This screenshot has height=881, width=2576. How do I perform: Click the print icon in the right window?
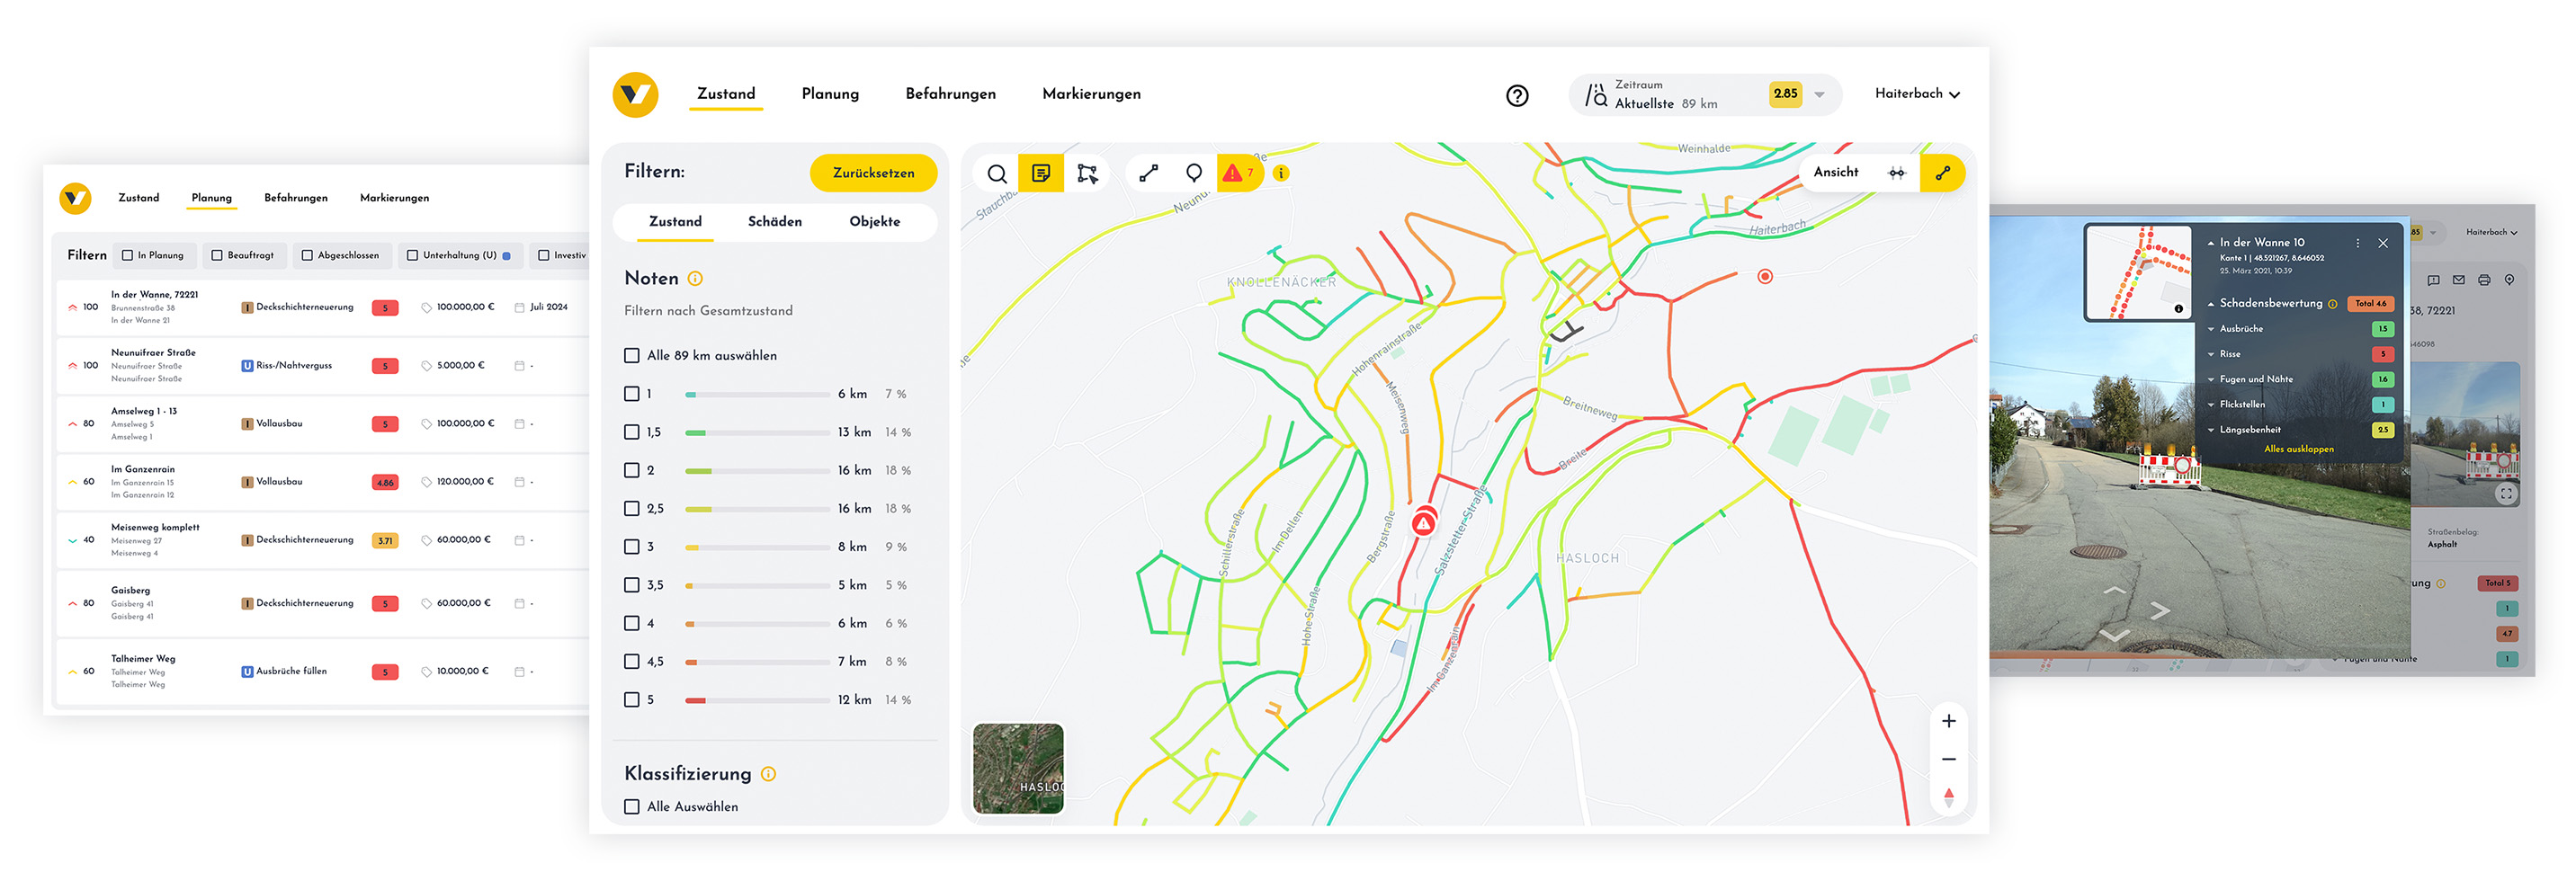pos(2484,280)
